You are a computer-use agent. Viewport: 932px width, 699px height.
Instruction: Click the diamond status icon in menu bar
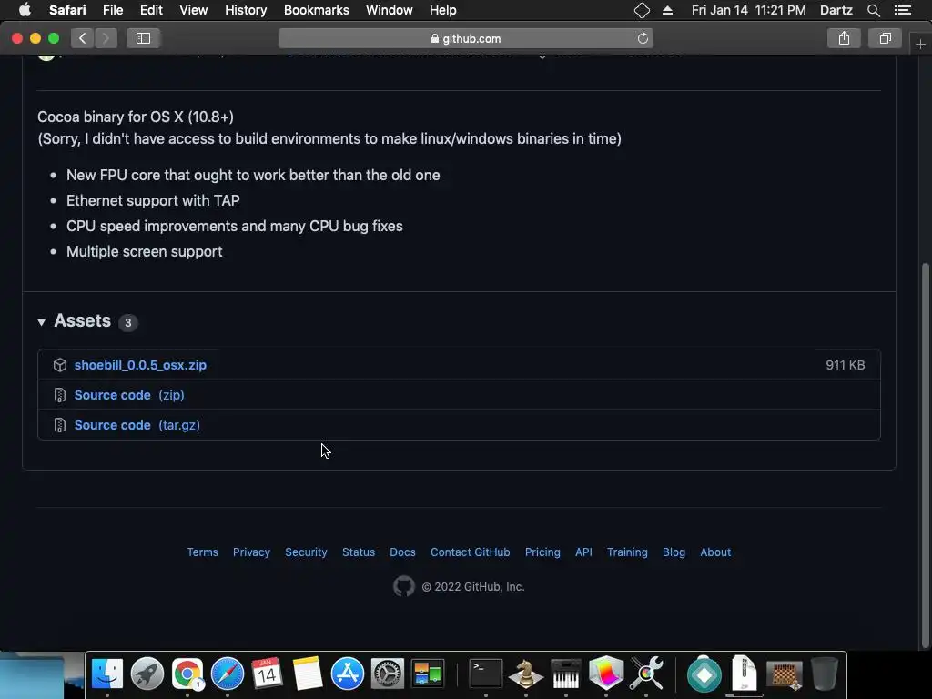coord(642,10)
